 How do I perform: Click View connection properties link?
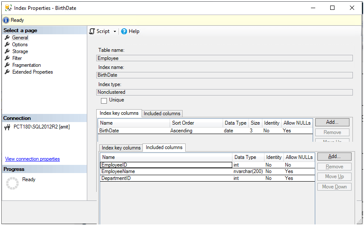33,159
